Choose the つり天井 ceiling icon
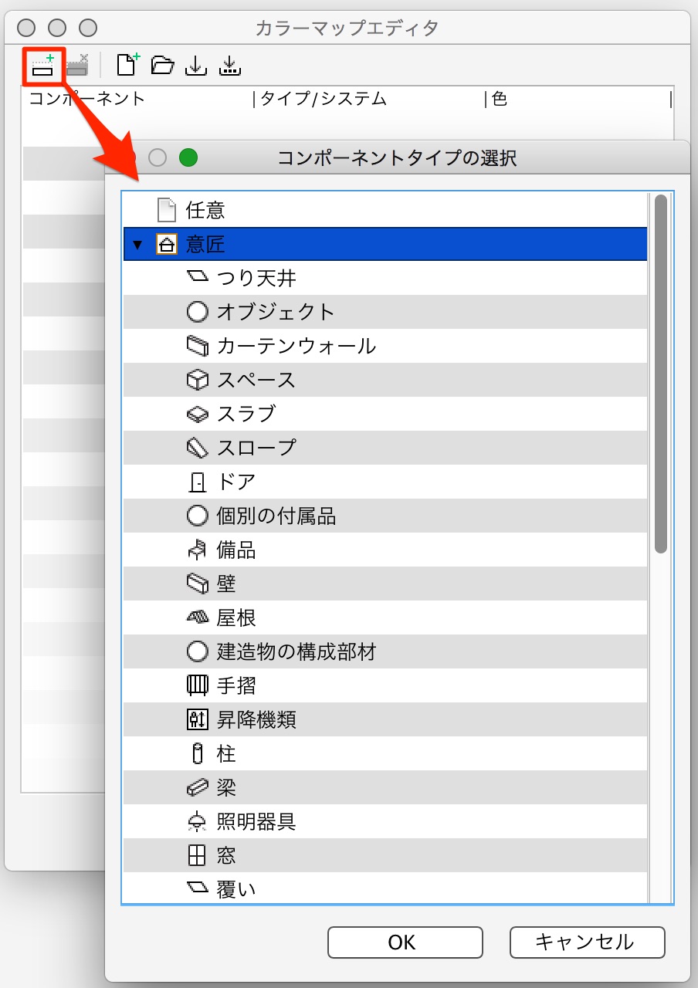Viewport: 698px width, 988px height. (x=198, y=276)
